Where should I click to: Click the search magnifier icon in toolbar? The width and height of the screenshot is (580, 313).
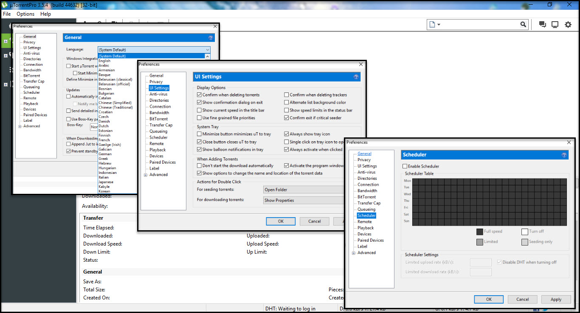(x=523, y=25)
